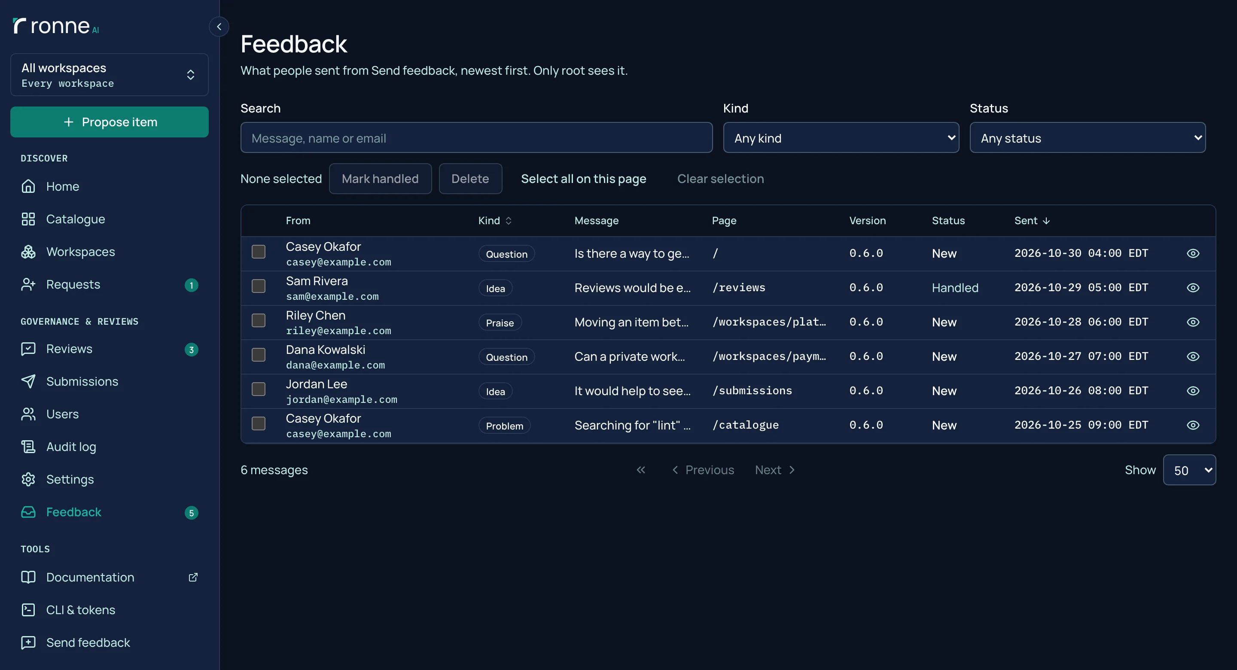Go to Workspaces in sidebar
1237x670 pixels.
click(110, 252)
